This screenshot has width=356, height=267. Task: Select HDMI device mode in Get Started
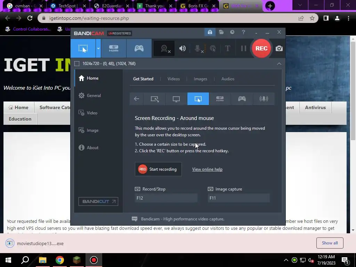(220, 99)
